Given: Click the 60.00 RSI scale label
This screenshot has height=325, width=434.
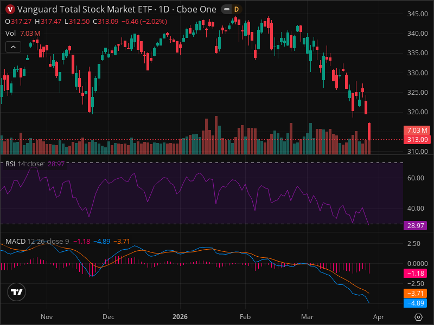Looking at the screenshot, I should pos(416,178).
